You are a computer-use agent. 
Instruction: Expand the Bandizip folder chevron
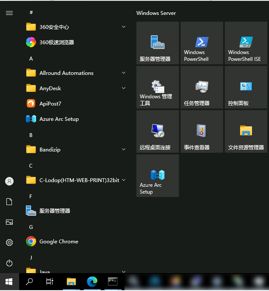(124, 149)
